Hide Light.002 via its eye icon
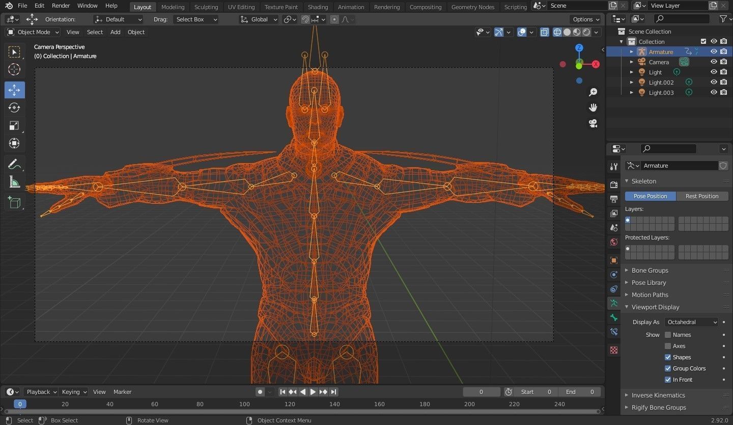Screen dimensions: 733x425 [x=714, y=82]
